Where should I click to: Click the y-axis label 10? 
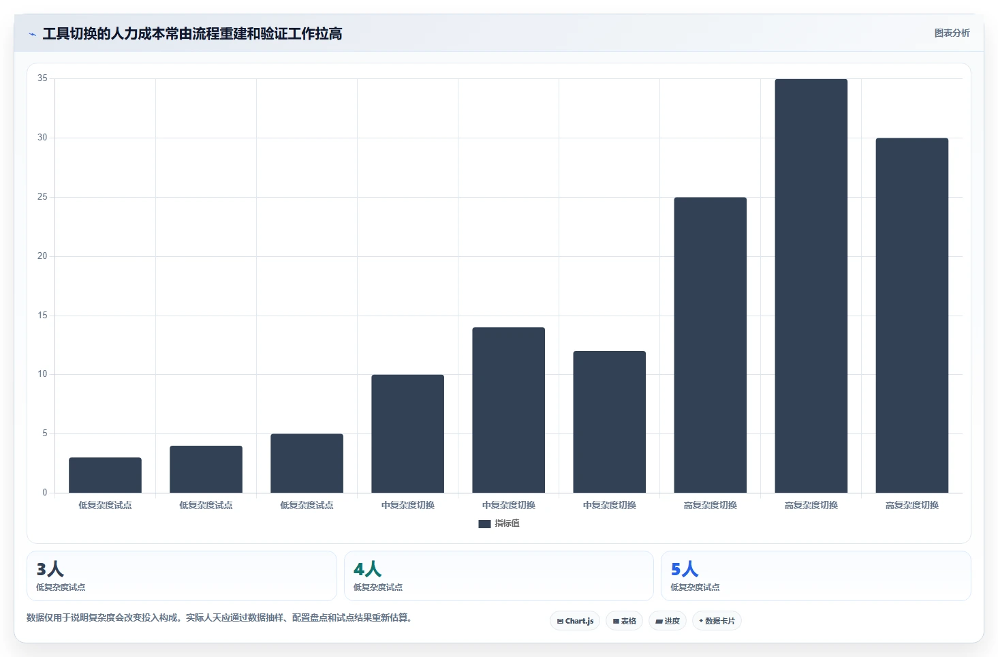click(42, 374)
